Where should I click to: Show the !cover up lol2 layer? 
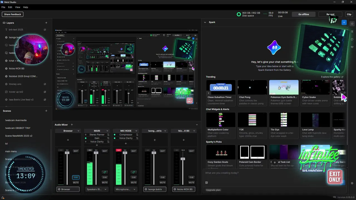pos(45,92)
